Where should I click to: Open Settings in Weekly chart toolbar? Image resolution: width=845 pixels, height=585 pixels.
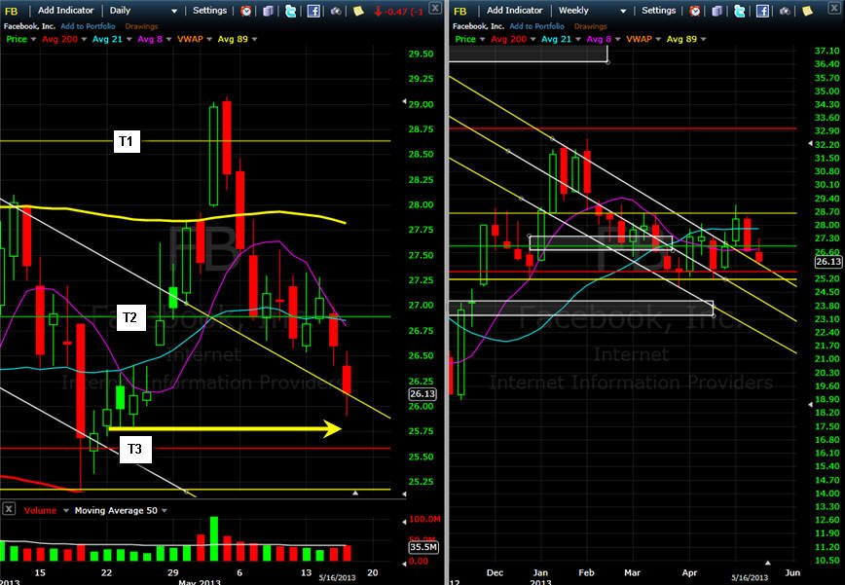pos(658,11)
